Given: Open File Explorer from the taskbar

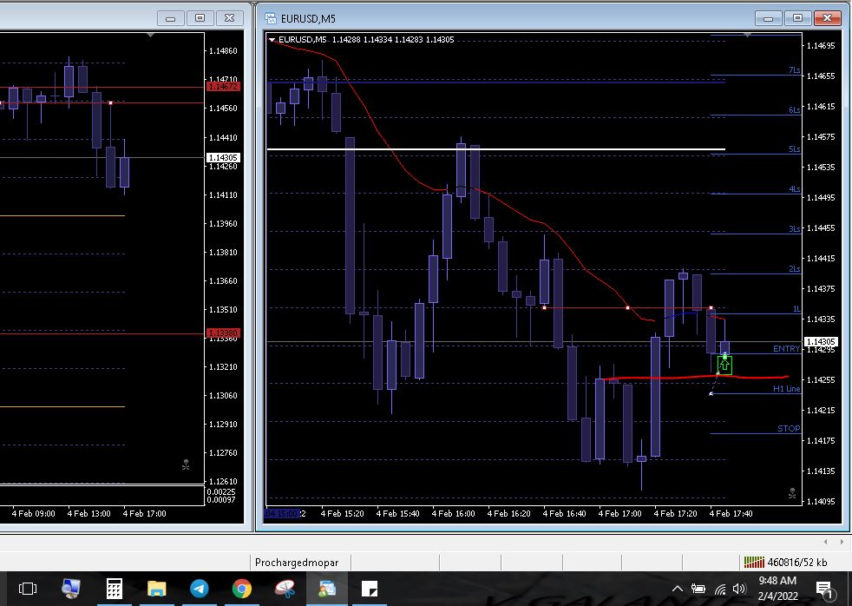Looking at the screenshot, I should (x=156, y=589).
